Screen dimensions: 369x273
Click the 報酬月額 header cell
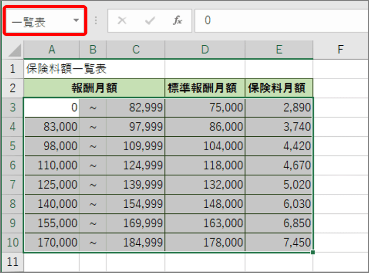[x=95, y=88]
